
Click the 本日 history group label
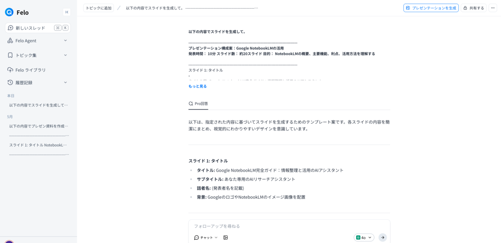point(11,96)
